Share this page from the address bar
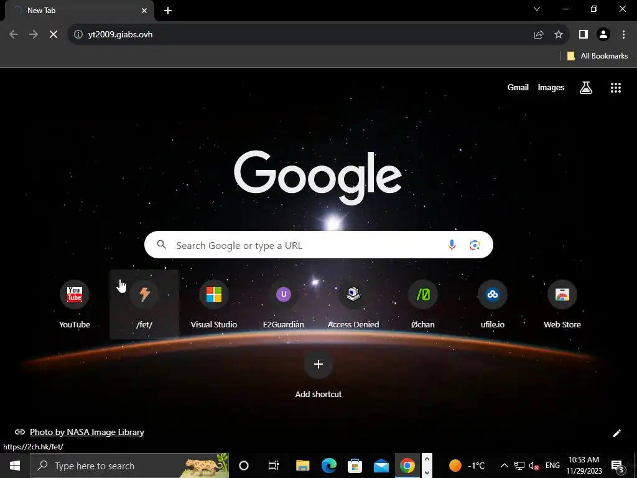 coord(539,35)
